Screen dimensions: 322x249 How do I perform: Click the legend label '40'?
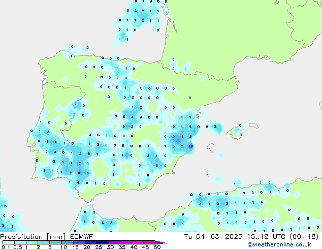click(134, 247)
